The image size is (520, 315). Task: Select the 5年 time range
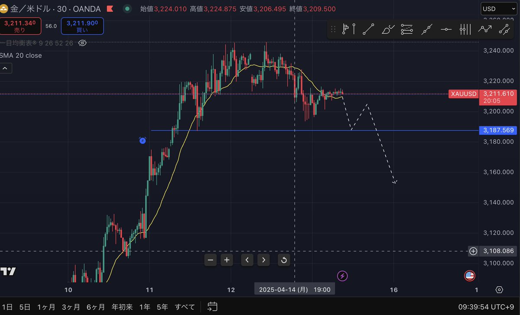point(162,307)
